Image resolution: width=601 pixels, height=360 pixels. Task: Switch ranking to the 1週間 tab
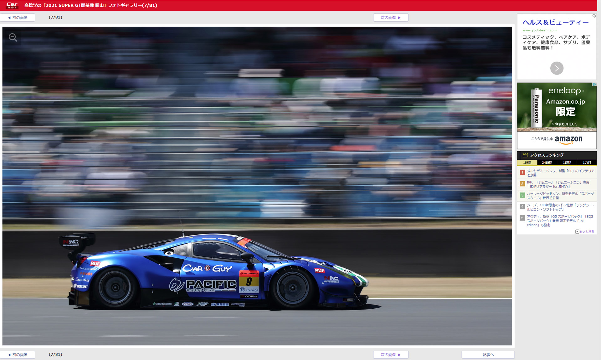[x=567, y=163]
